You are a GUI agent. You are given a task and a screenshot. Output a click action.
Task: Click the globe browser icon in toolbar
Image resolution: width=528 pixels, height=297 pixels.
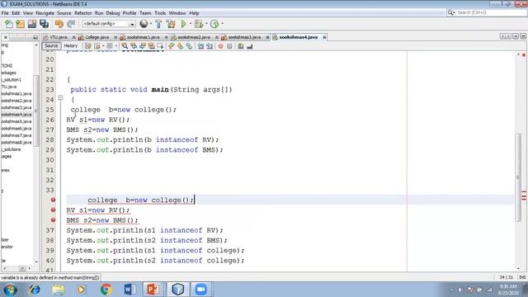coord(144,24)
